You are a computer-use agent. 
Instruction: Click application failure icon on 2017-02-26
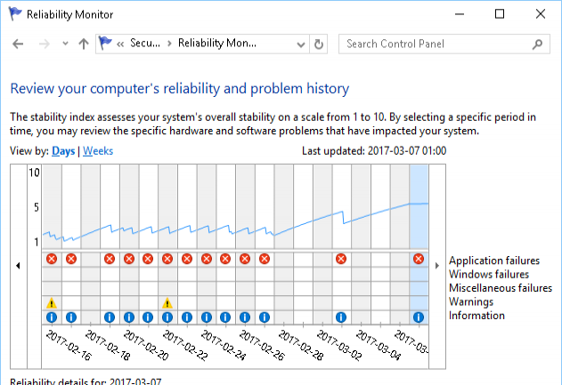[x=245, y=259]
